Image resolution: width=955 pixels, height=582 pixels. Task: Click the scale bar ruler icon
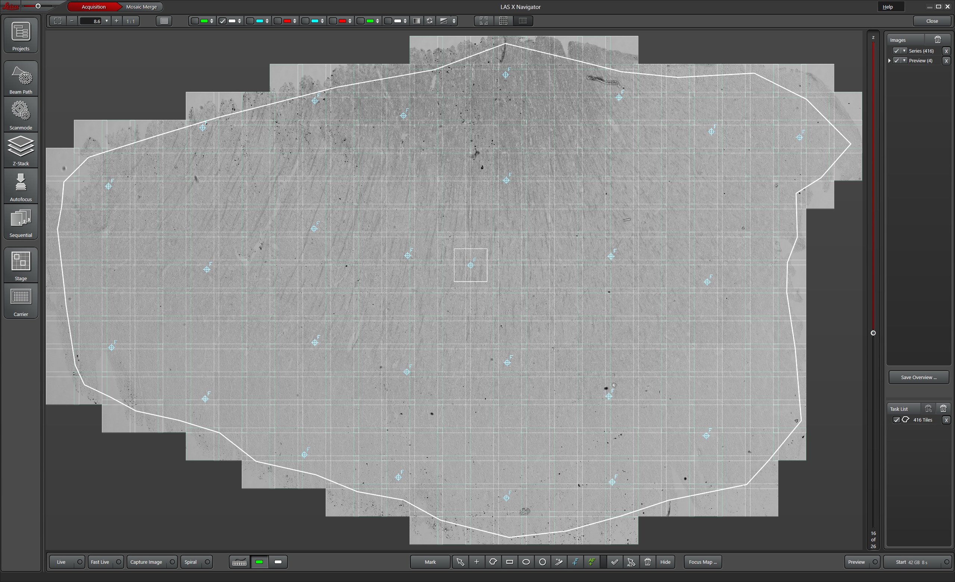pos(239,562)
